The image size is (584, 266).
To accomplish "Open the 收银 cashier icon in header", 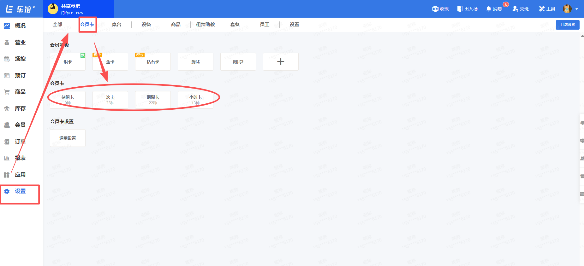I will tap(436, 9).
